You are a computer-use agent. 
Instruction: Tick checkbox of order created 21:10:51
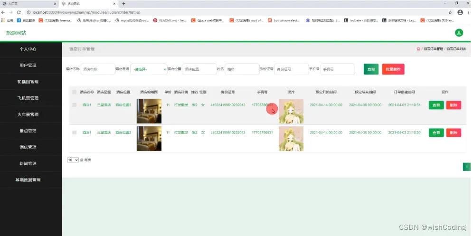[x=74, y=105]
